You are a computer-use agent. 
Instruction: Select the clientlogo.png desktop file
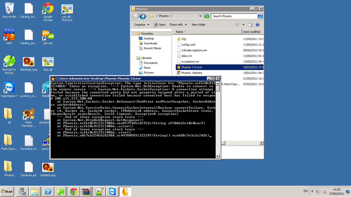coord(29,63)
